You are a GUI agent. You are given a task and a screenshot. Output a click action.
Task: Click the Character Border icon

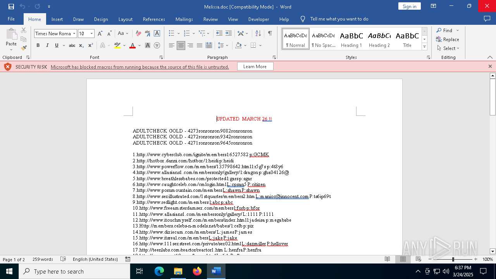point(157,34)
